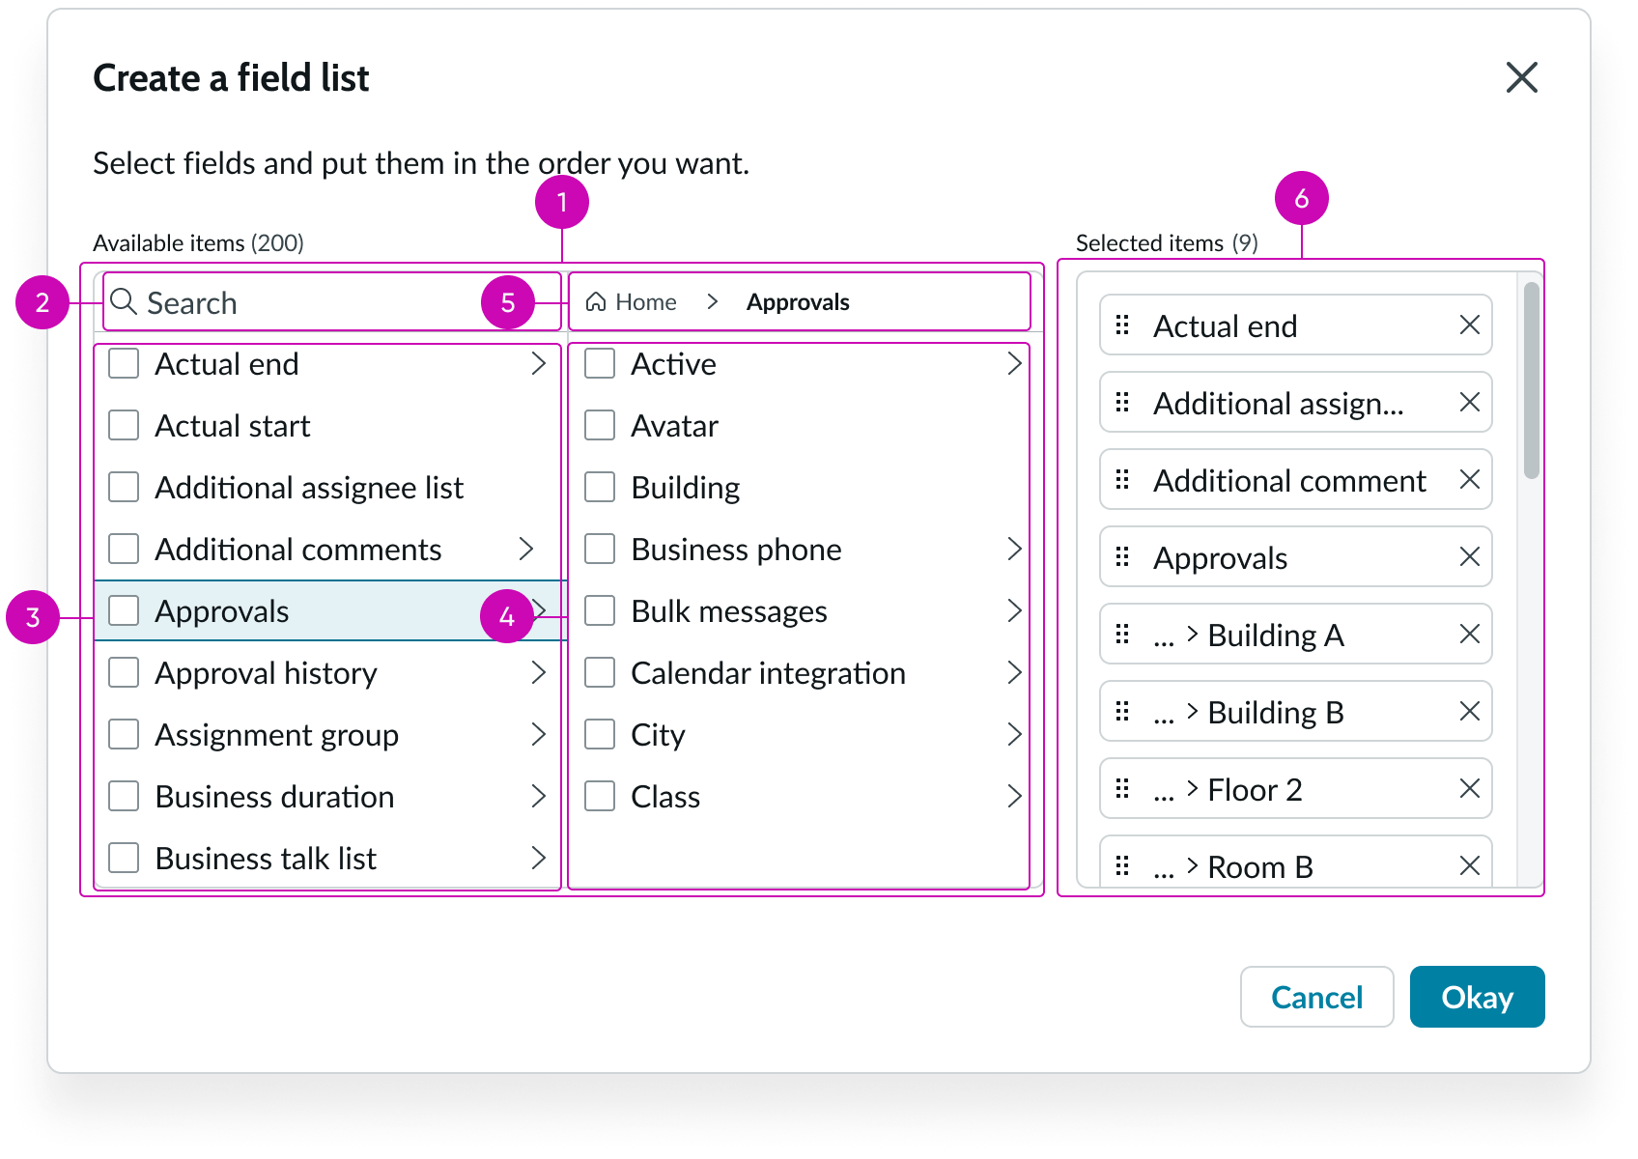The height and width of the screenshot is (1159, 1638).
Task: Click the Okay button
Action: [1477, 997]
